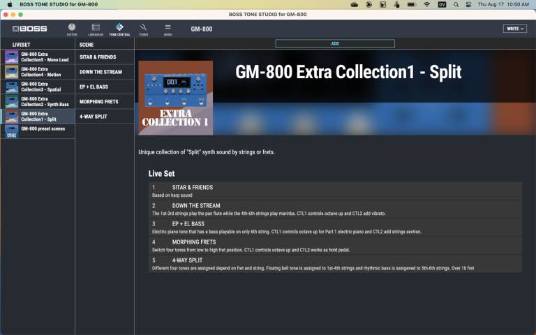
Task: Choose Extra Collection4 - Motion liveset
Action: (38, 72)
